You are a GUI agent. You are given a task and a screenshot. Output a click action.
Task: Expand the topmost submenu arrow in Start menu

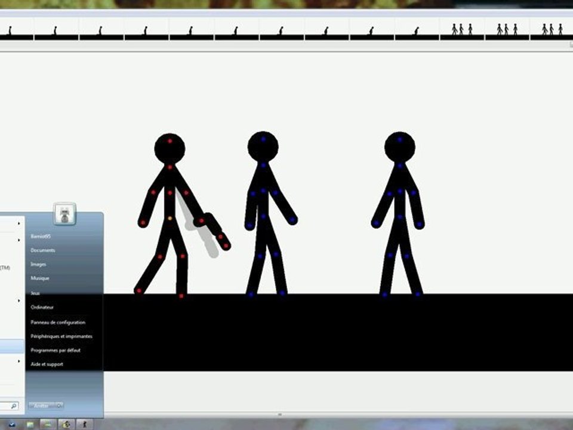(19, 223)
